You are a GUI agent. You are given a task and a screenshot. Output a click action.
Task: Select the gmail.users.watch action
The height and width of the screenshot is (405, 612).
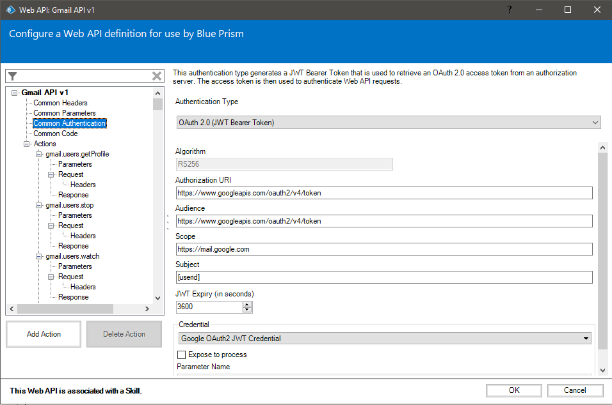point(72,256)
